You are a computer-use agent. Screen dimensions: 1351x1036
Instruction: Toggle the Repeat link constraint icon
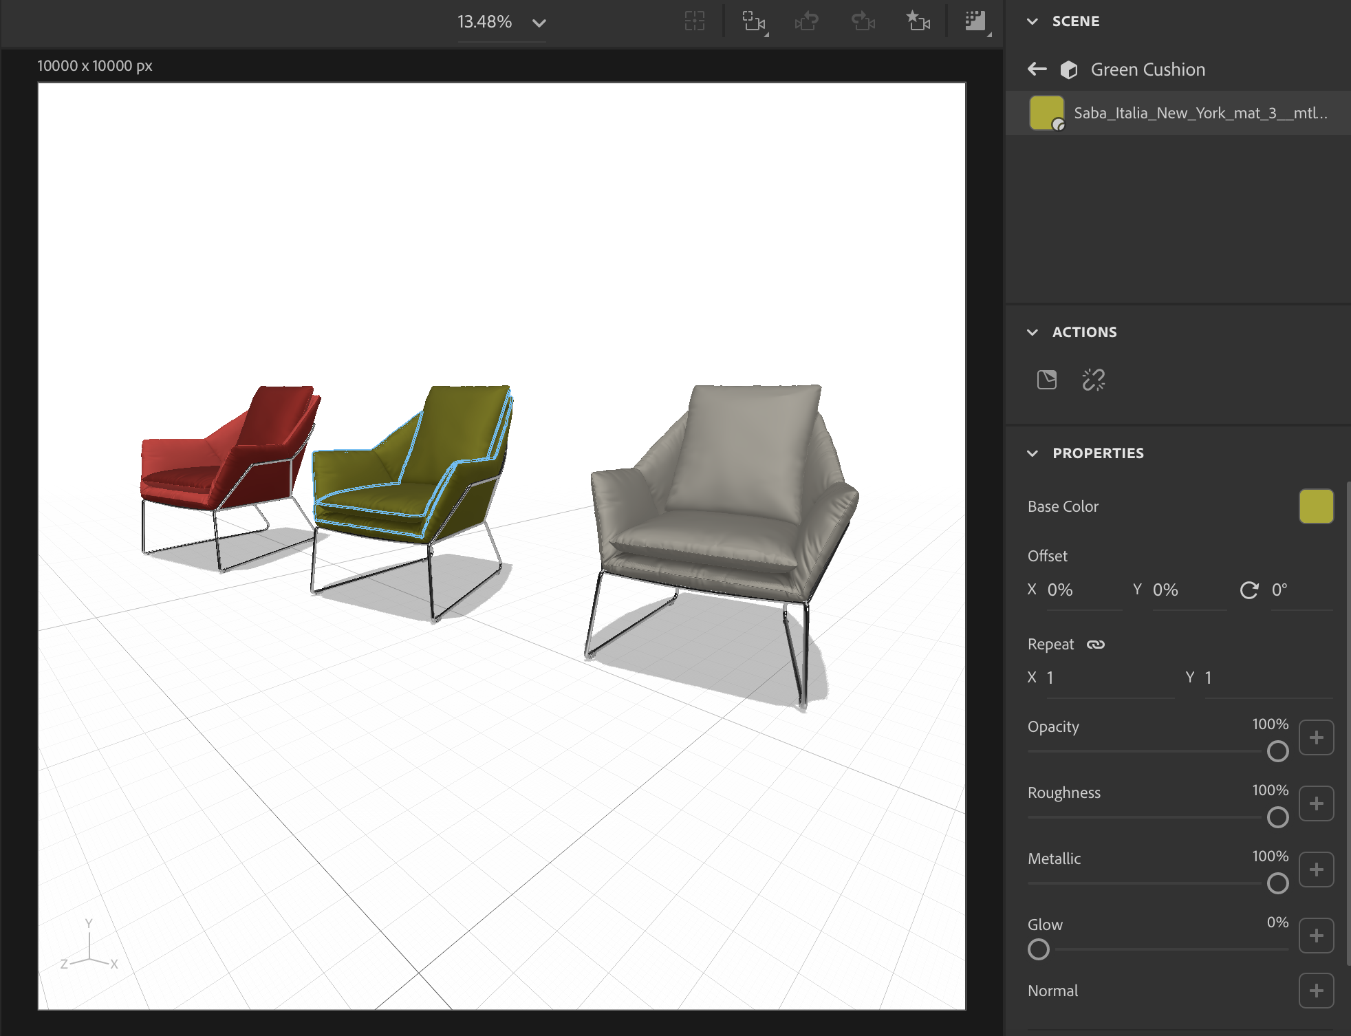tap(1096, 645)
